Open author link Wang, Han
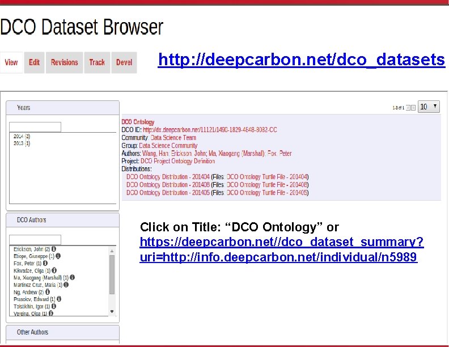 tap(155, 154)
